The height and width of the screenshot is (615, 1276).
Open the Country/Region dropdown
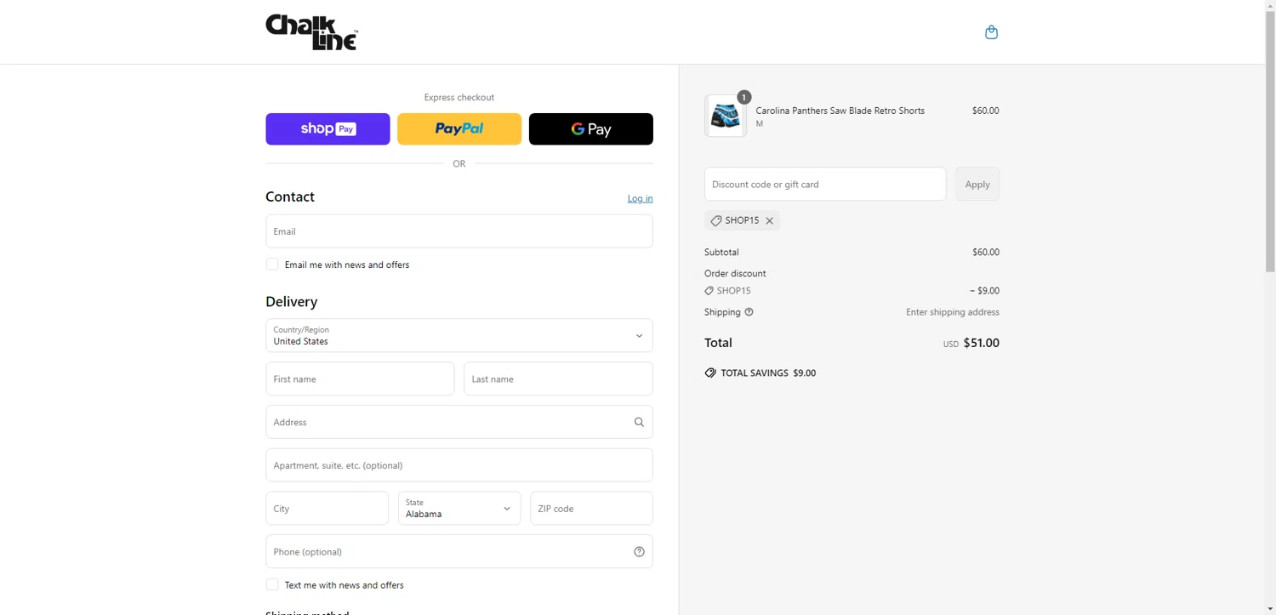click(x=459, y=336)
